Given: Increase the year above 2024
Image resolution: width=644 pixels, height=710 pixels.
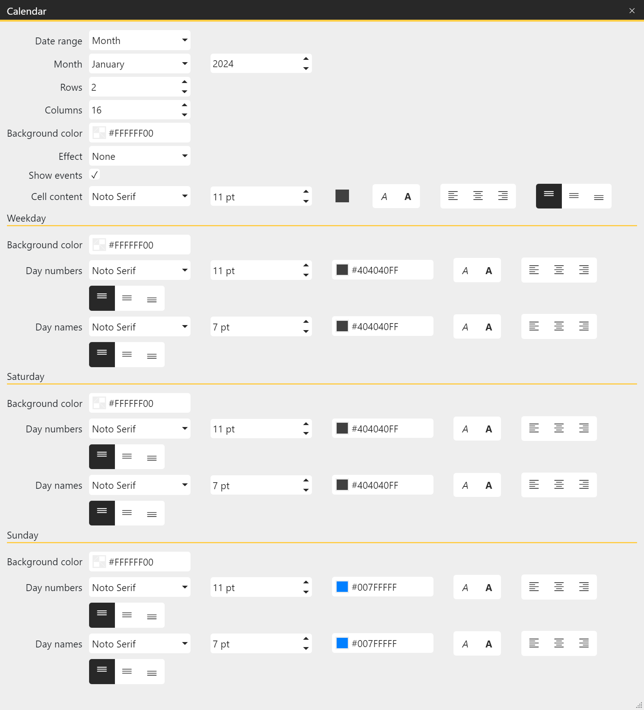Looking at the screenshot, I should (x=305, y=59).
